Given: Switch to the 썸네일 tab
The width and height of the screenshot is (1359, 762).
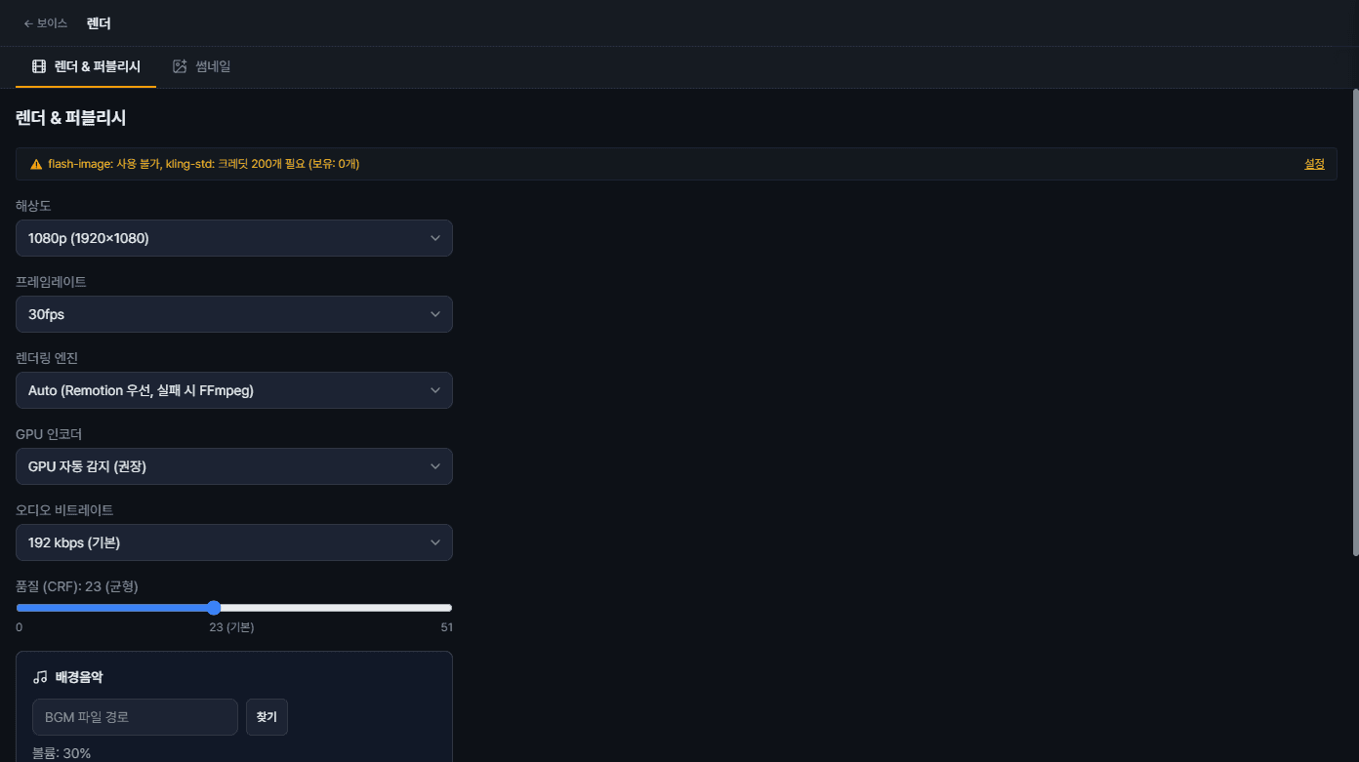Looking at the screenshot, I should pos(201,66).
